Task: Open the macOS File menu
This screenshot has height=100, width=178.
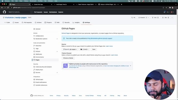Action: pyautogui.click(x=13, y=1)
